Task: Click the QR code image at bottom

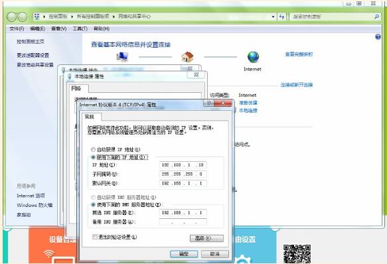Action: pyautogui.click(x=297, y=254)
